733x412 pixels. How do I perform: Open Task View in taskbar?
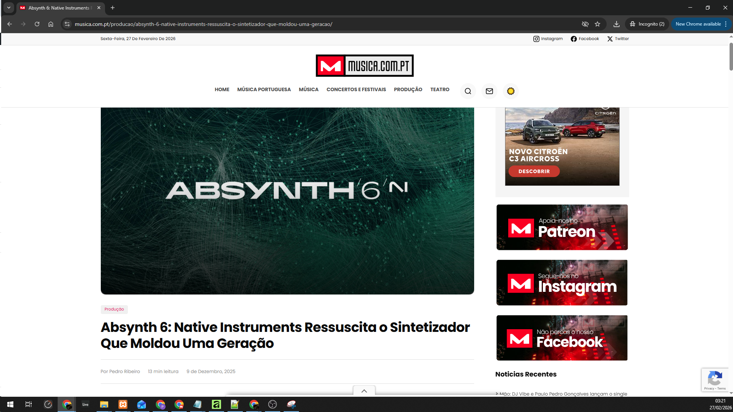pyautogui.click(x=29, y=404)
